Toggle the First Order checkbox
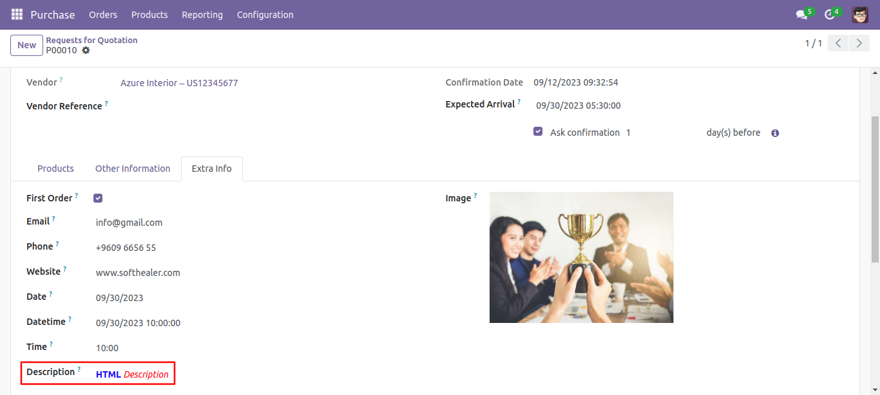This screenshot has width=880, height=395. click(x=98, y=198)
